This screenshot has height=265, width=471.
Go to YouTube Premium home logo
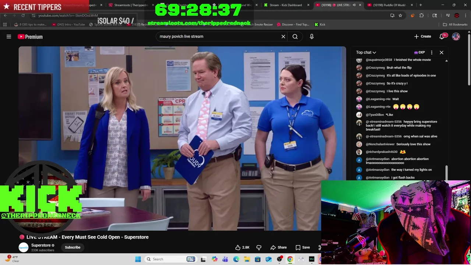click(x=30, y=36)
